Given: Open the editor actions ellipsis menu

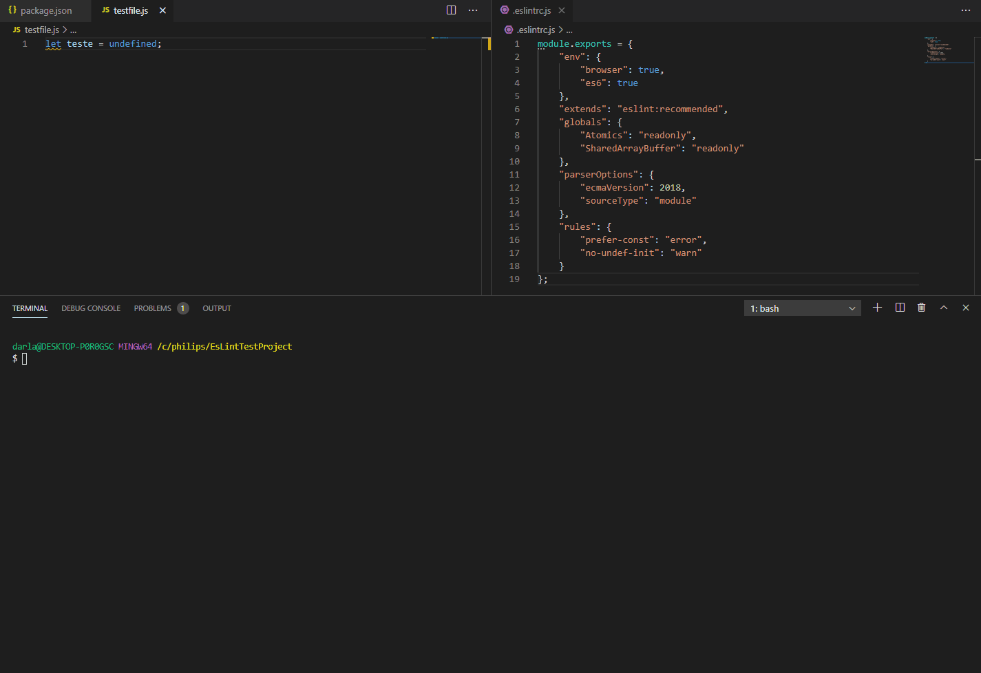Looking at the screenshot, I should [x=473, y=10].
